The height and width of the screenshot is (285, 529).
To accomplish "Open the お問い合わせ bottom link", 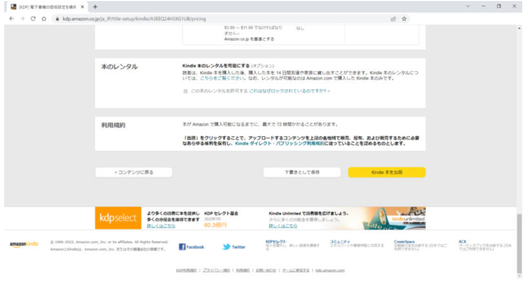I will click(x=265, y=270).
